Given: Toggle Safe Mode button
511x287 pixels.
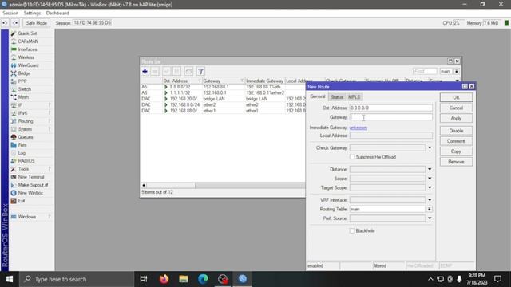Looking at the screenshot, I should coord(37,23).
